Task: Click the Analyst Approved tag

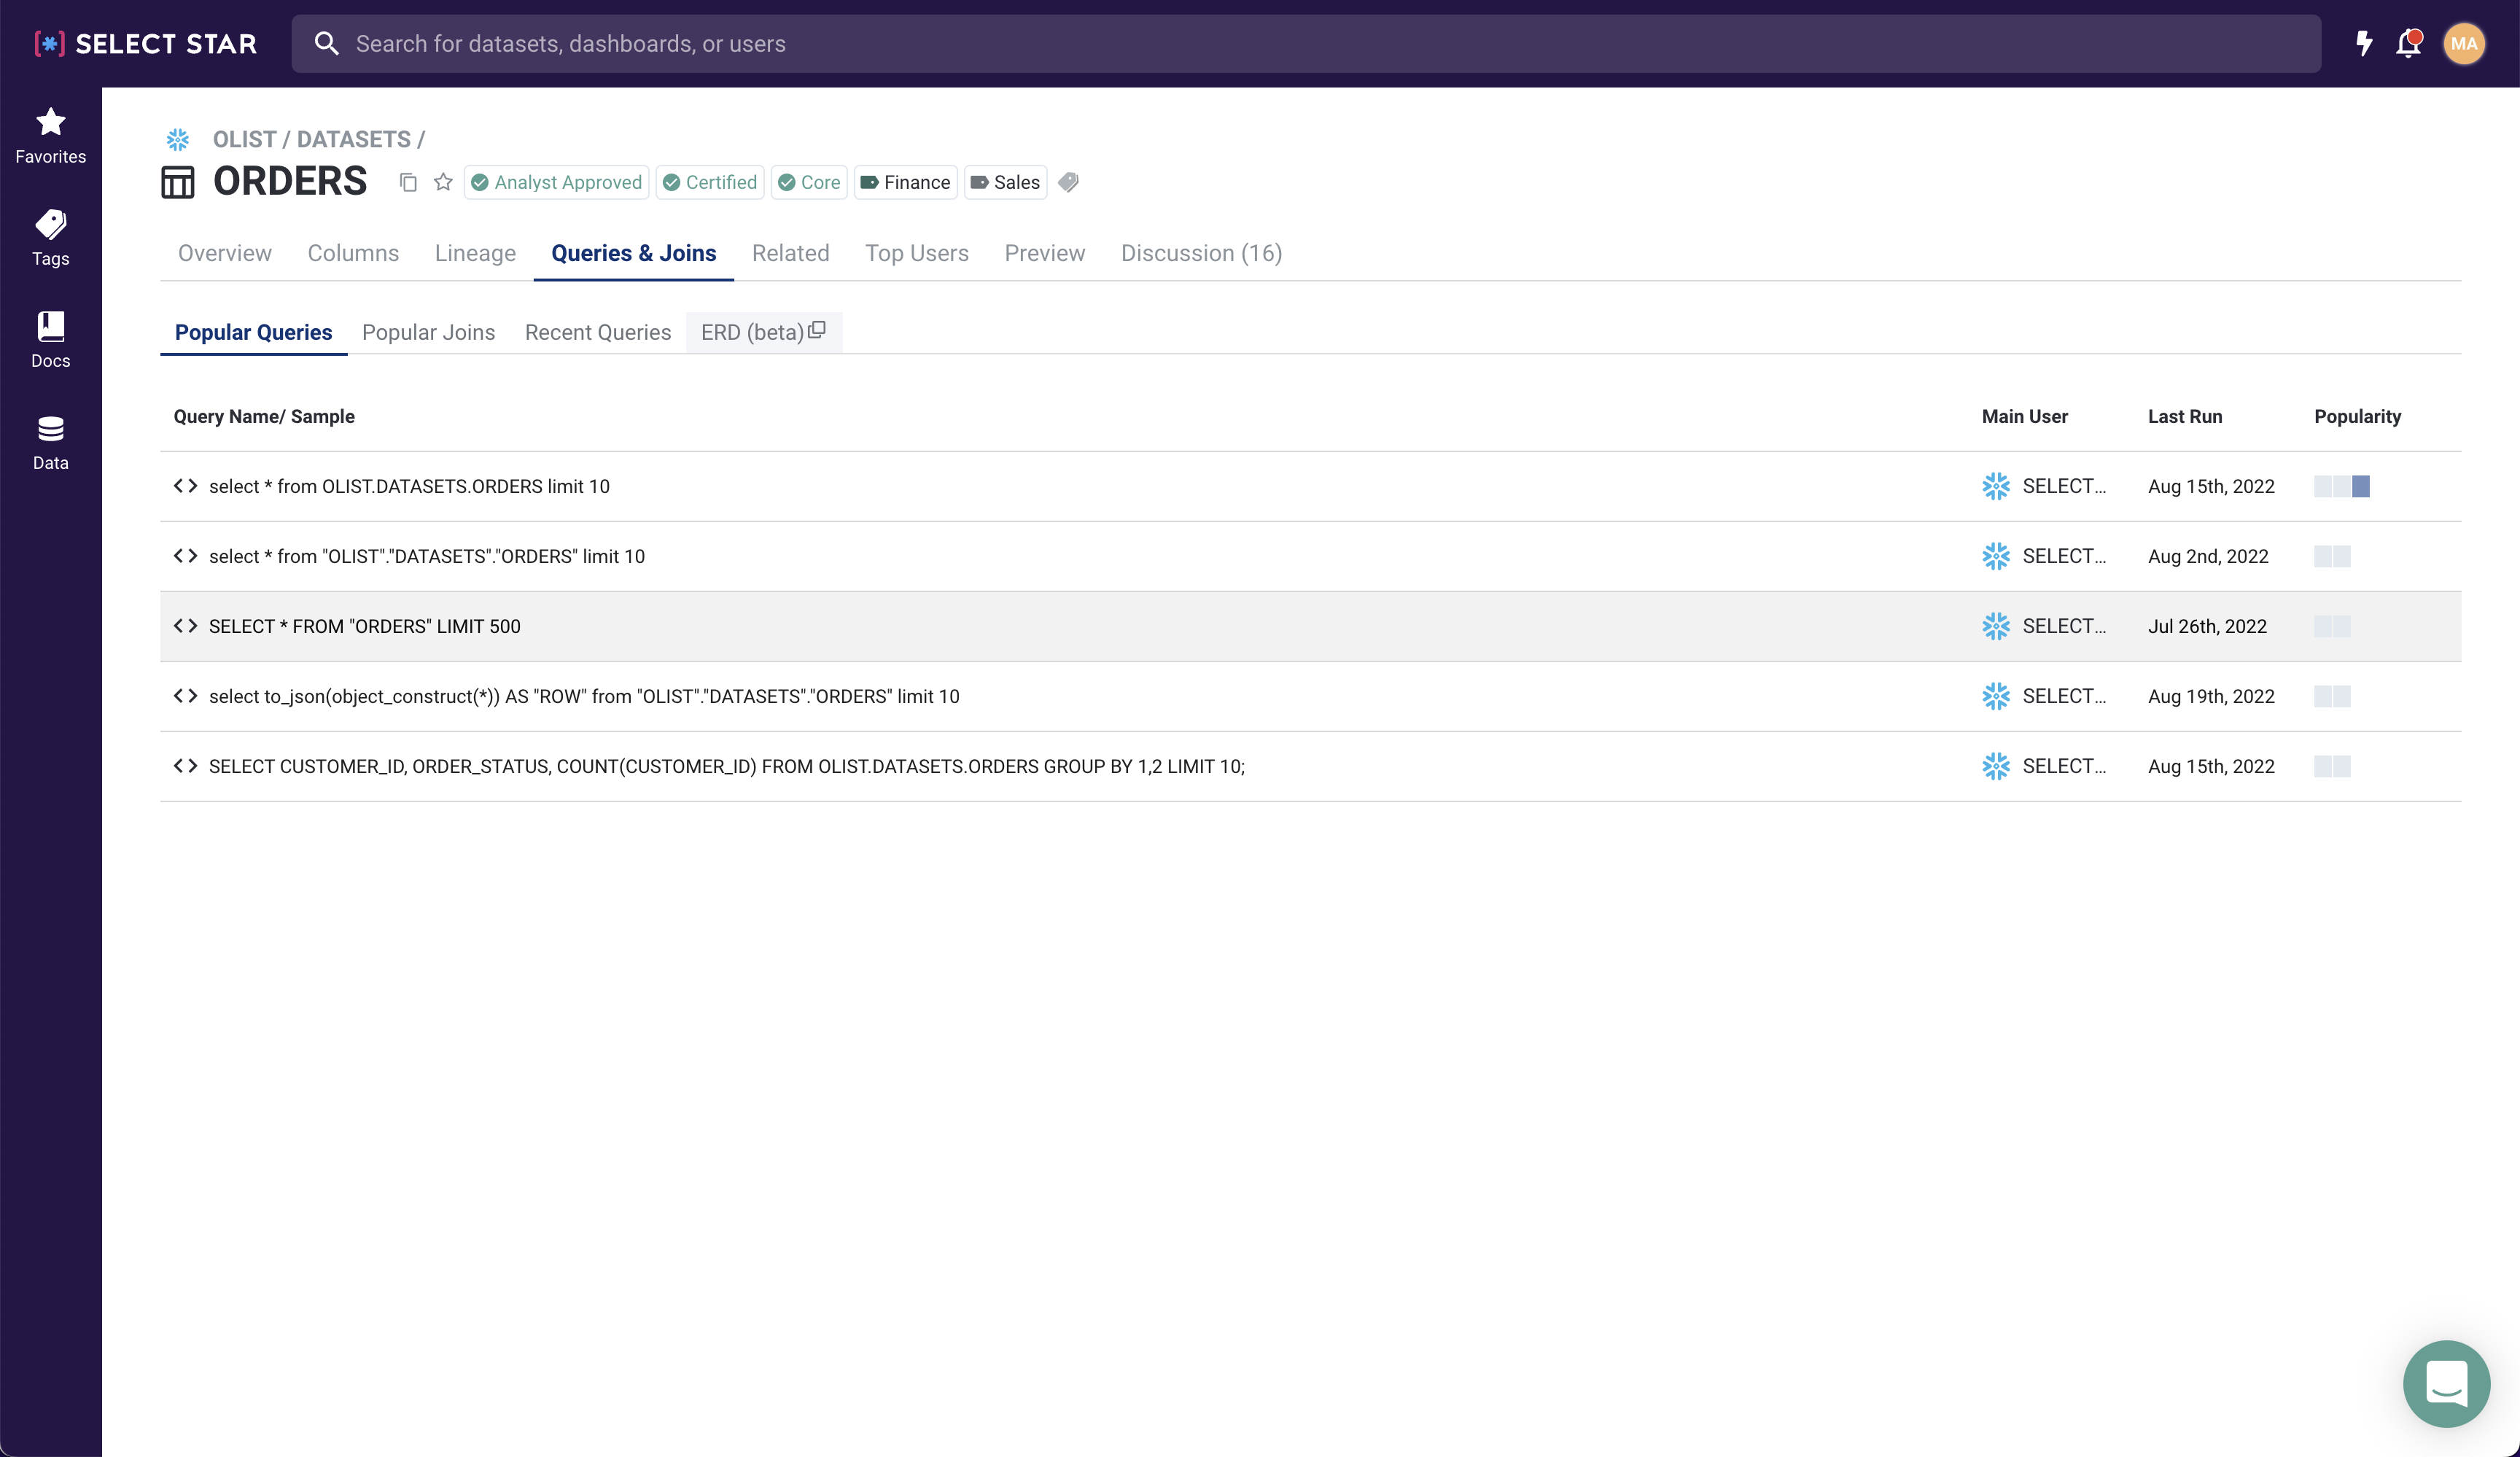Action: (557, 182)
